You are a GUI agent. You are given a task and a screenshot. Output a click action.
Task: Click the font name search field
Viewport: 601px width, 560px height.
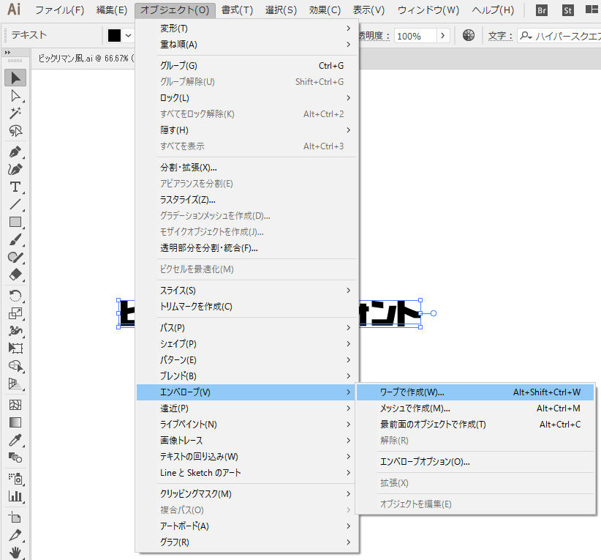tap(559, 36)
